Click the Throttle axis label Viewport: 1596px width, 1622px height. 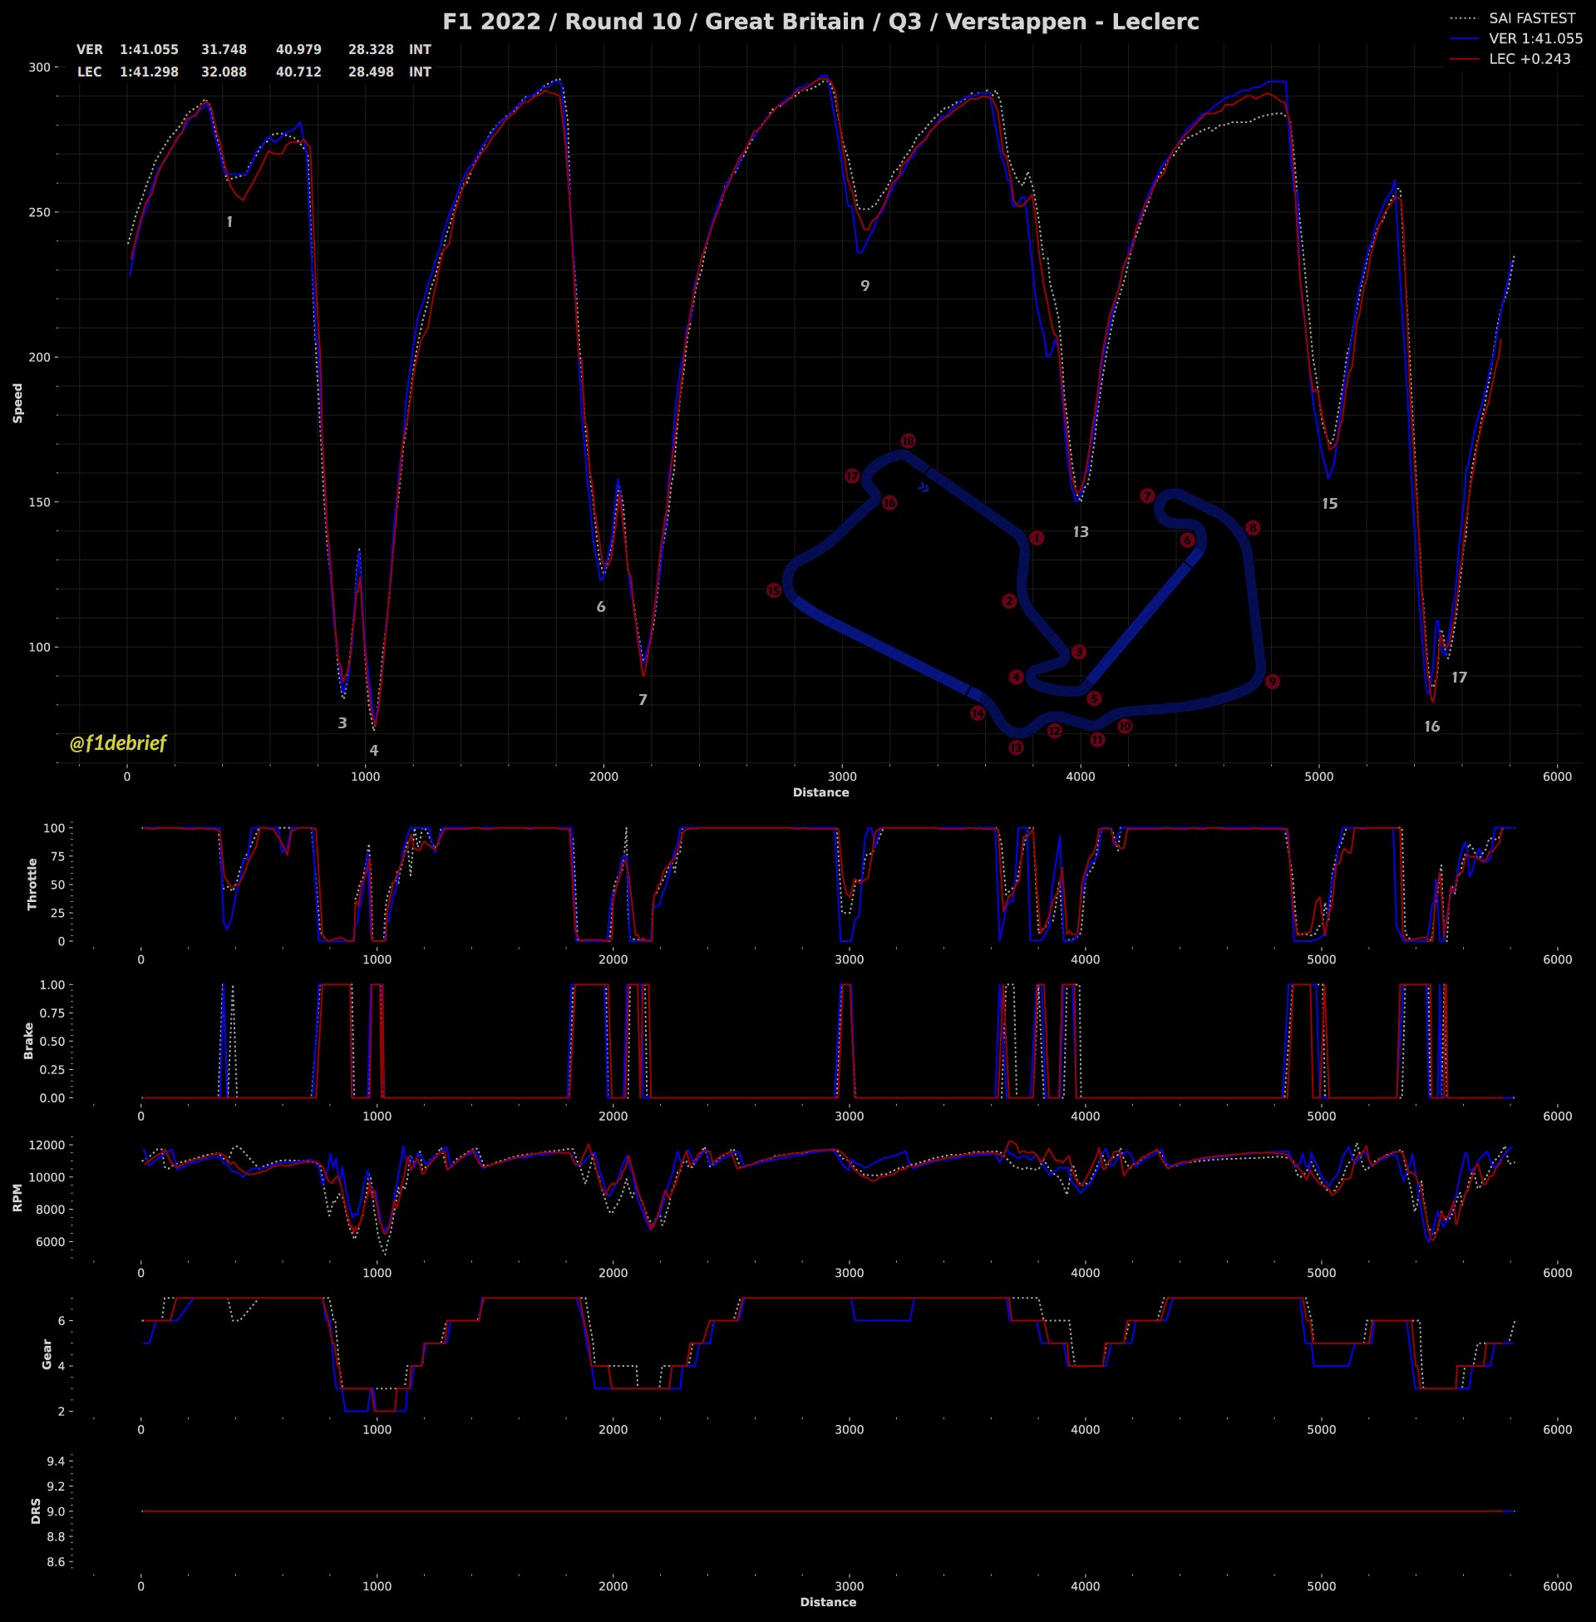[x=32, y=884]
